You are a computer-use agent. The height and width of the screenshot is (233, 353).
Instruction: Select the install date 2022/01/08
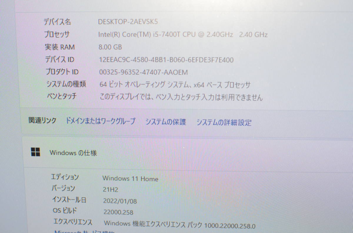(120, 201)
